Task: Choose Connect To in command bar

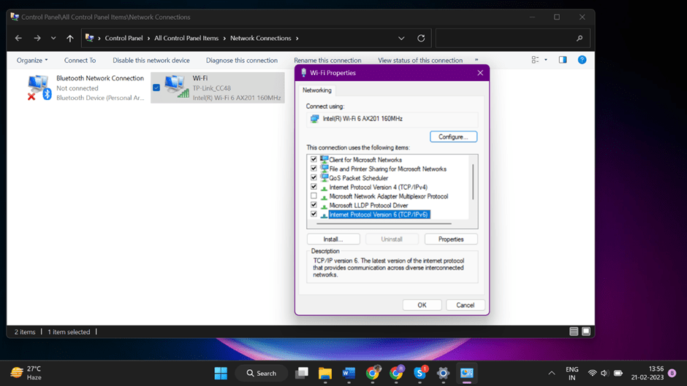Action: (x=80, y=61)
